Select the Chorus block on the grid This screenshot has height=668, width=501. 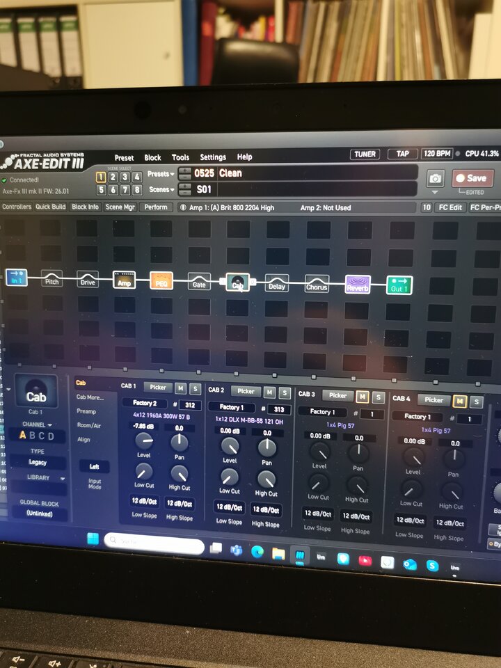317,284
